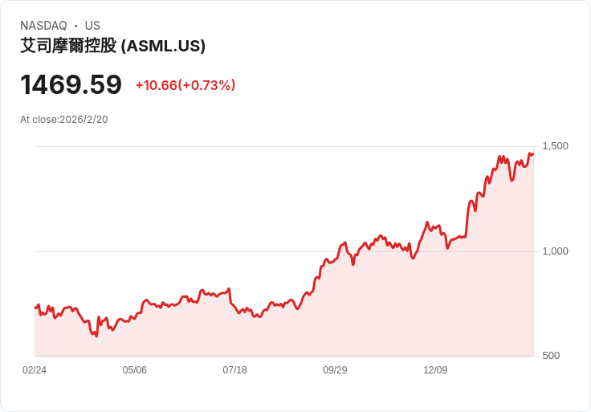Click the +10.66(+0.73%) price change

(185, 85)
